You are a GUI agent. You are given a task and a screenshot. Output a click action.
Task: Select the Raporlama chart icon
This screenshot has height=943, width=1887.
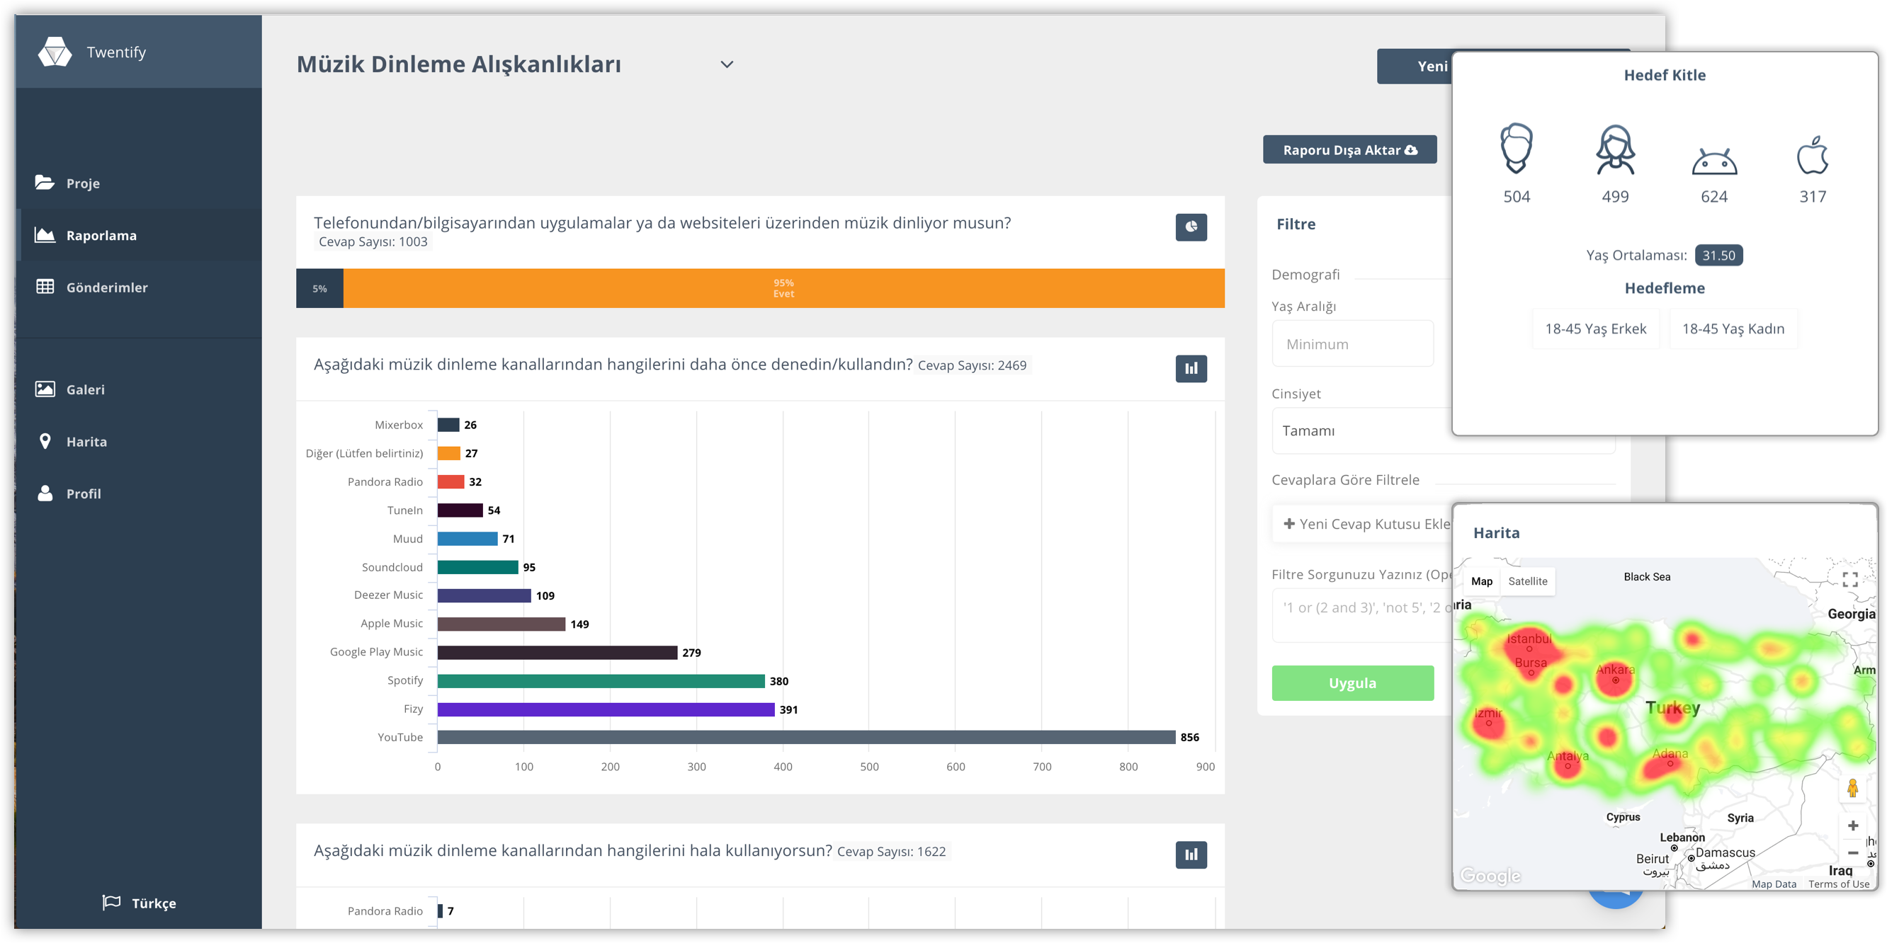coord(45,234)
